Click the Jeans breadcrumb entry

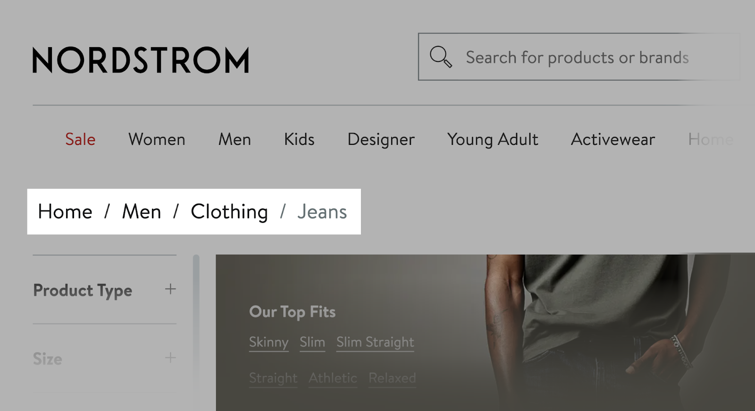[x=322, y=212]
